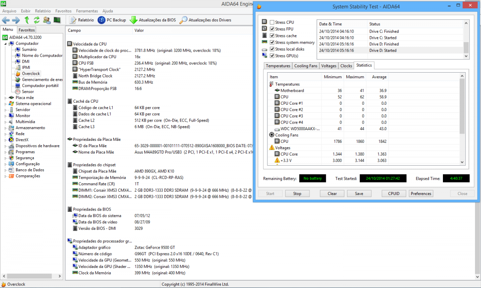
Task: Click the Overclock flame icon in the tree
Action: [18, 73]
